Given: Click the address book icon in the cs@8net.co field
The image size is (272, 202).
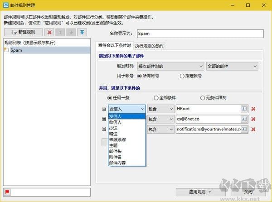Looking at the screenshot, I should coord(244,119).
